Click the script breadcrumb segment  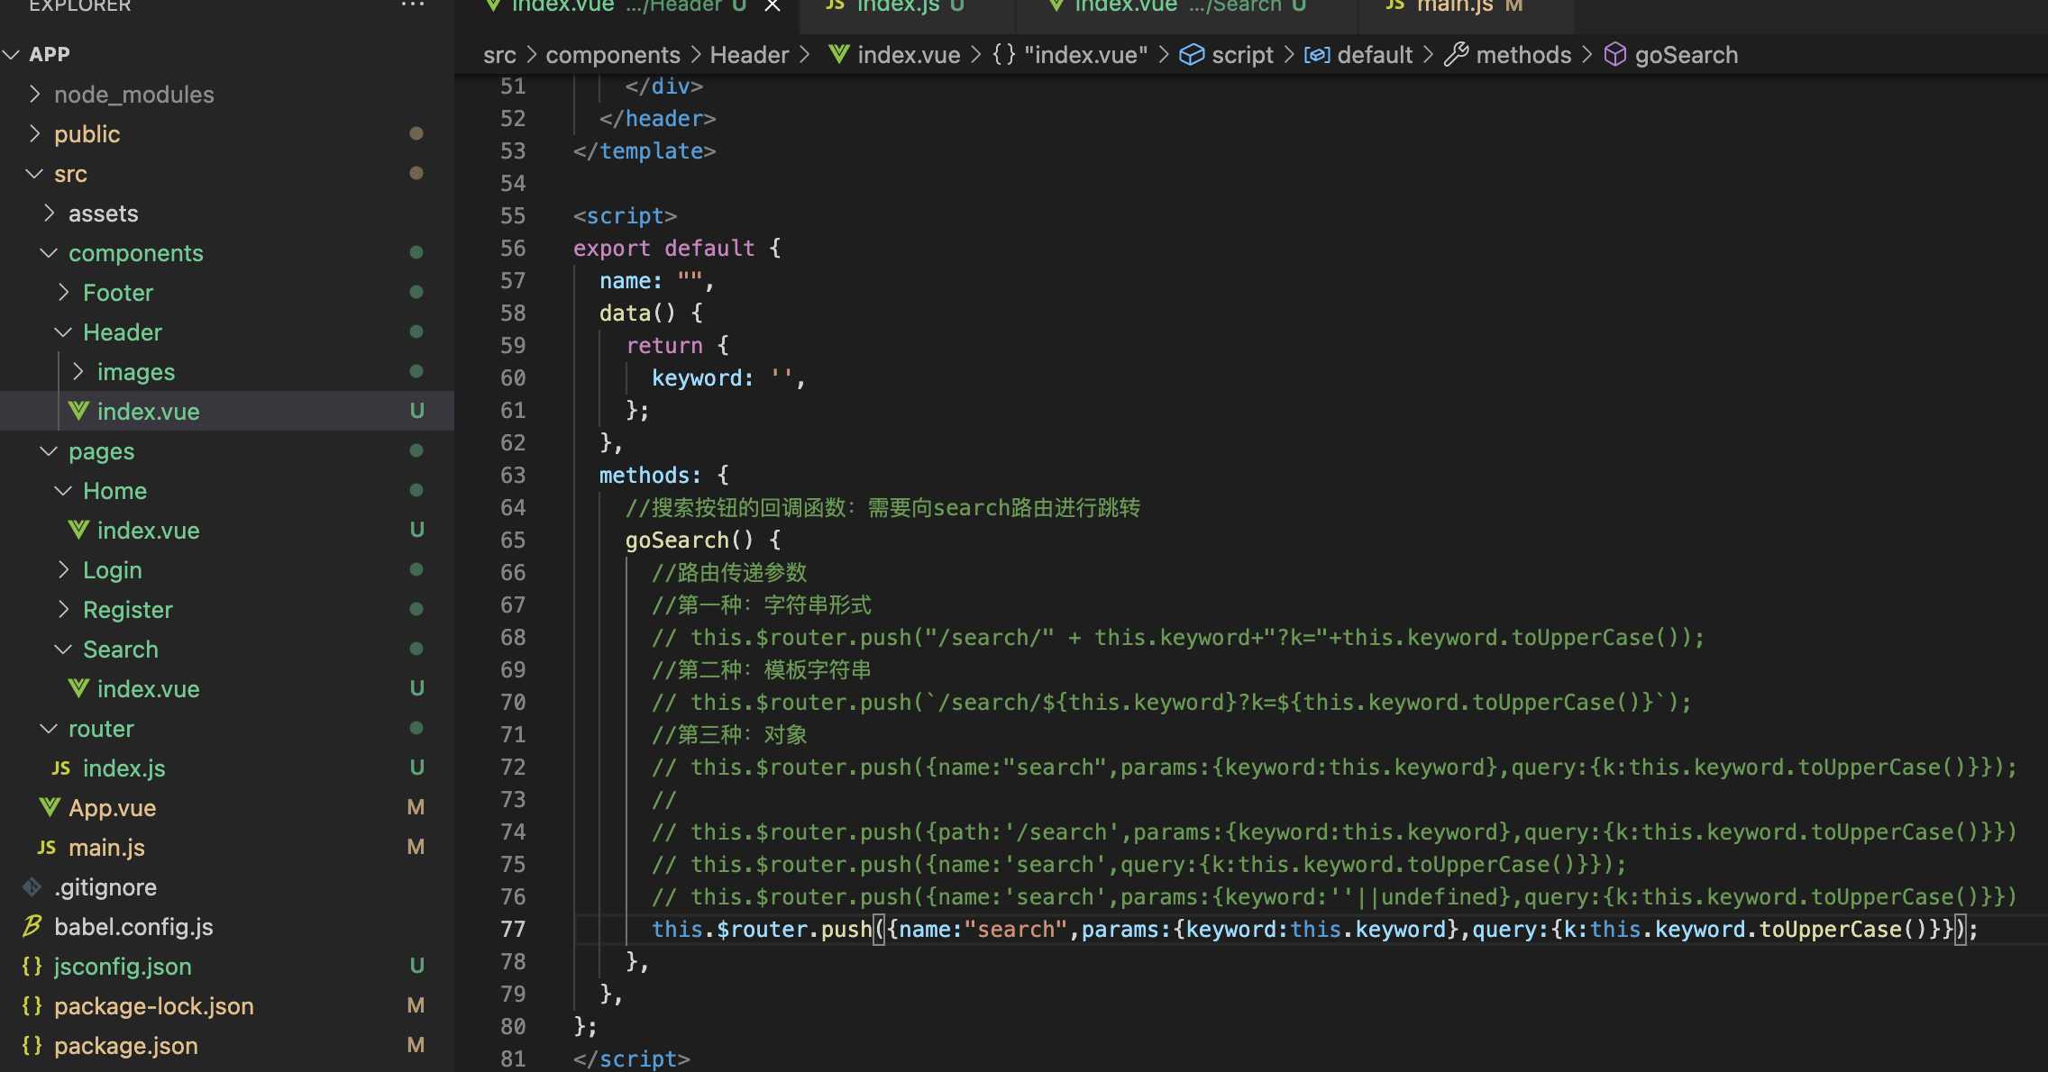[1242, 55]
